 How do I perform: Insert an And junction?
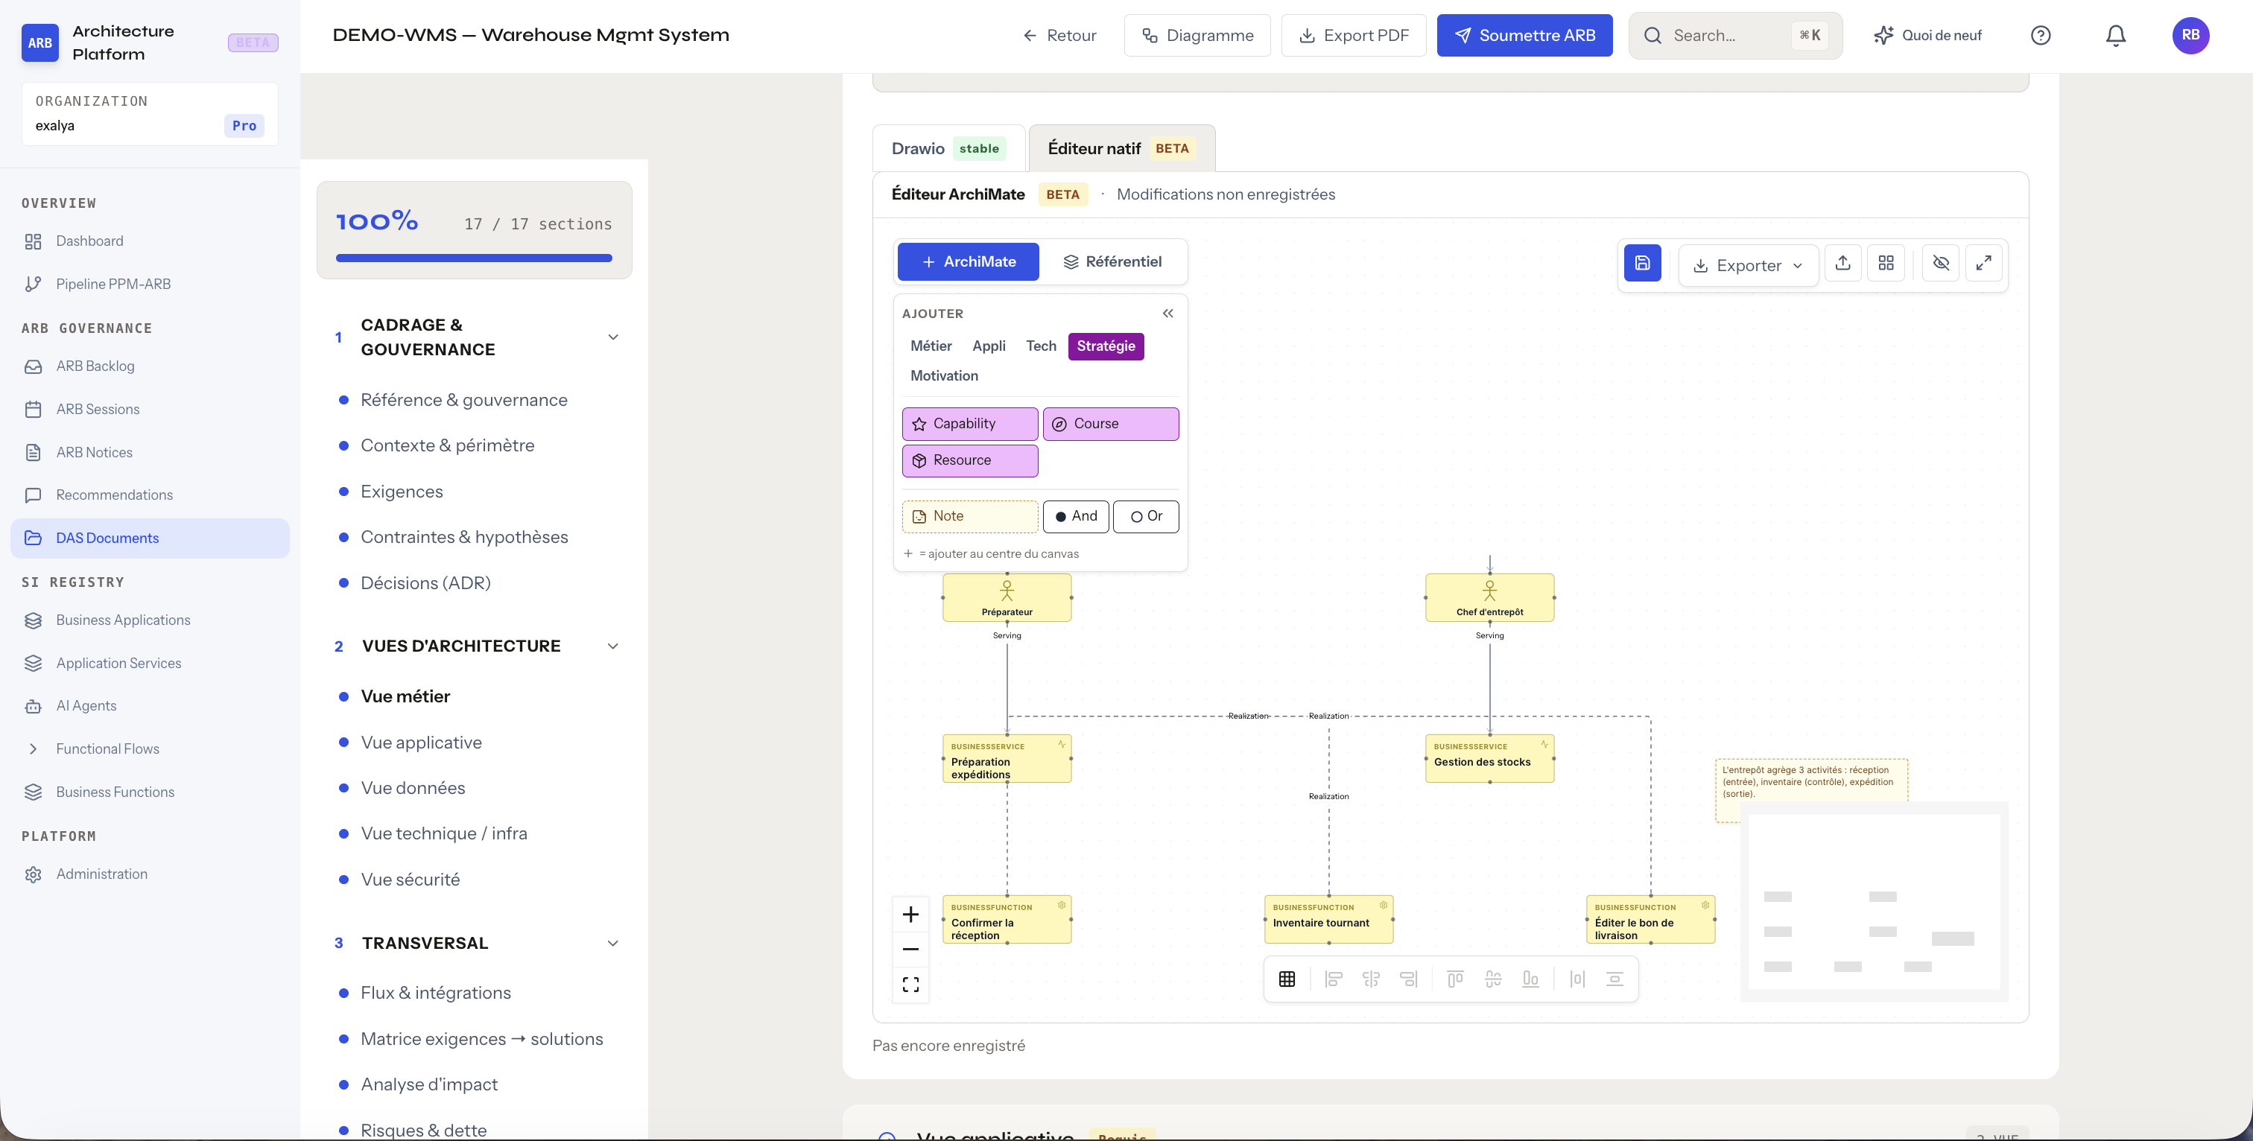coord(1076,517)
